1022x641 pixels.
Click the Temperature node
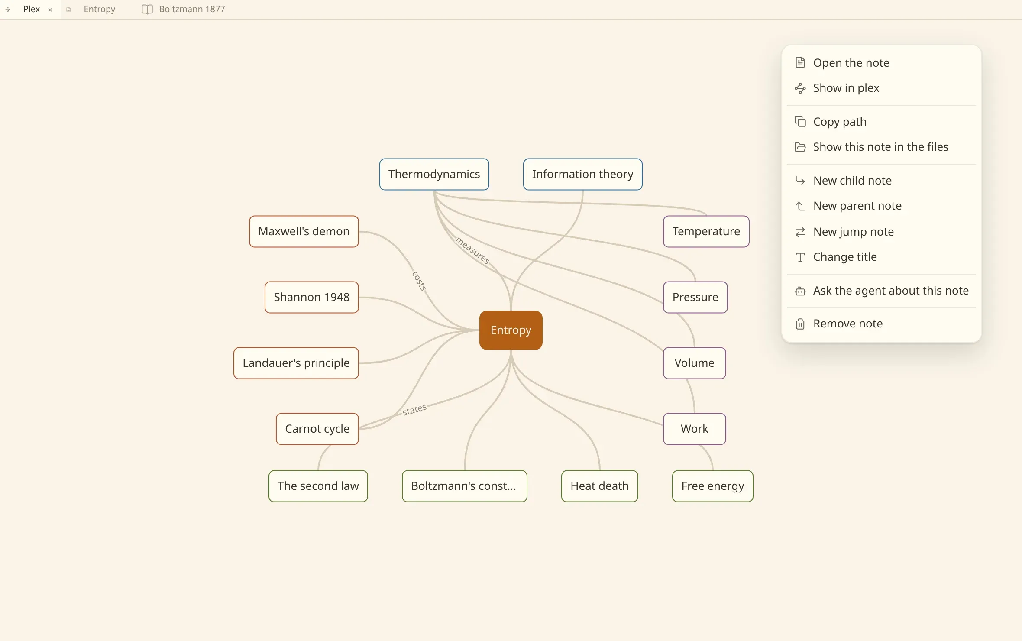(706, 231)
